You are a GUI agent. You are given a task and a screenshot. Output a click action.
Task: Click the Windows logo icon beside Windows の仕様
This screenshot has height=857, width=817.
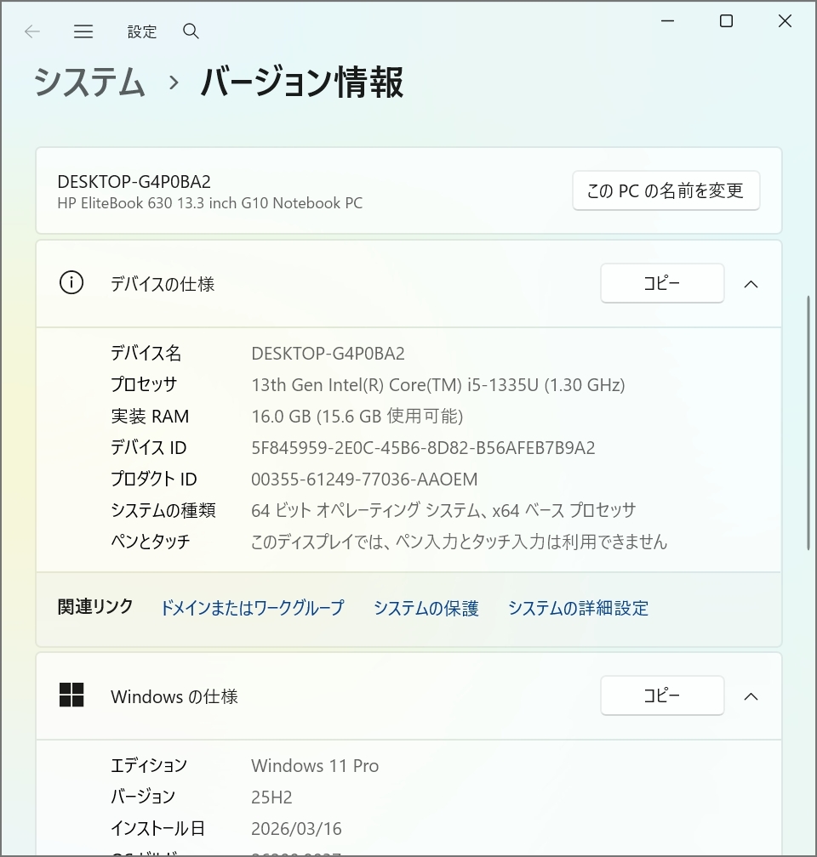click(71, 695)
